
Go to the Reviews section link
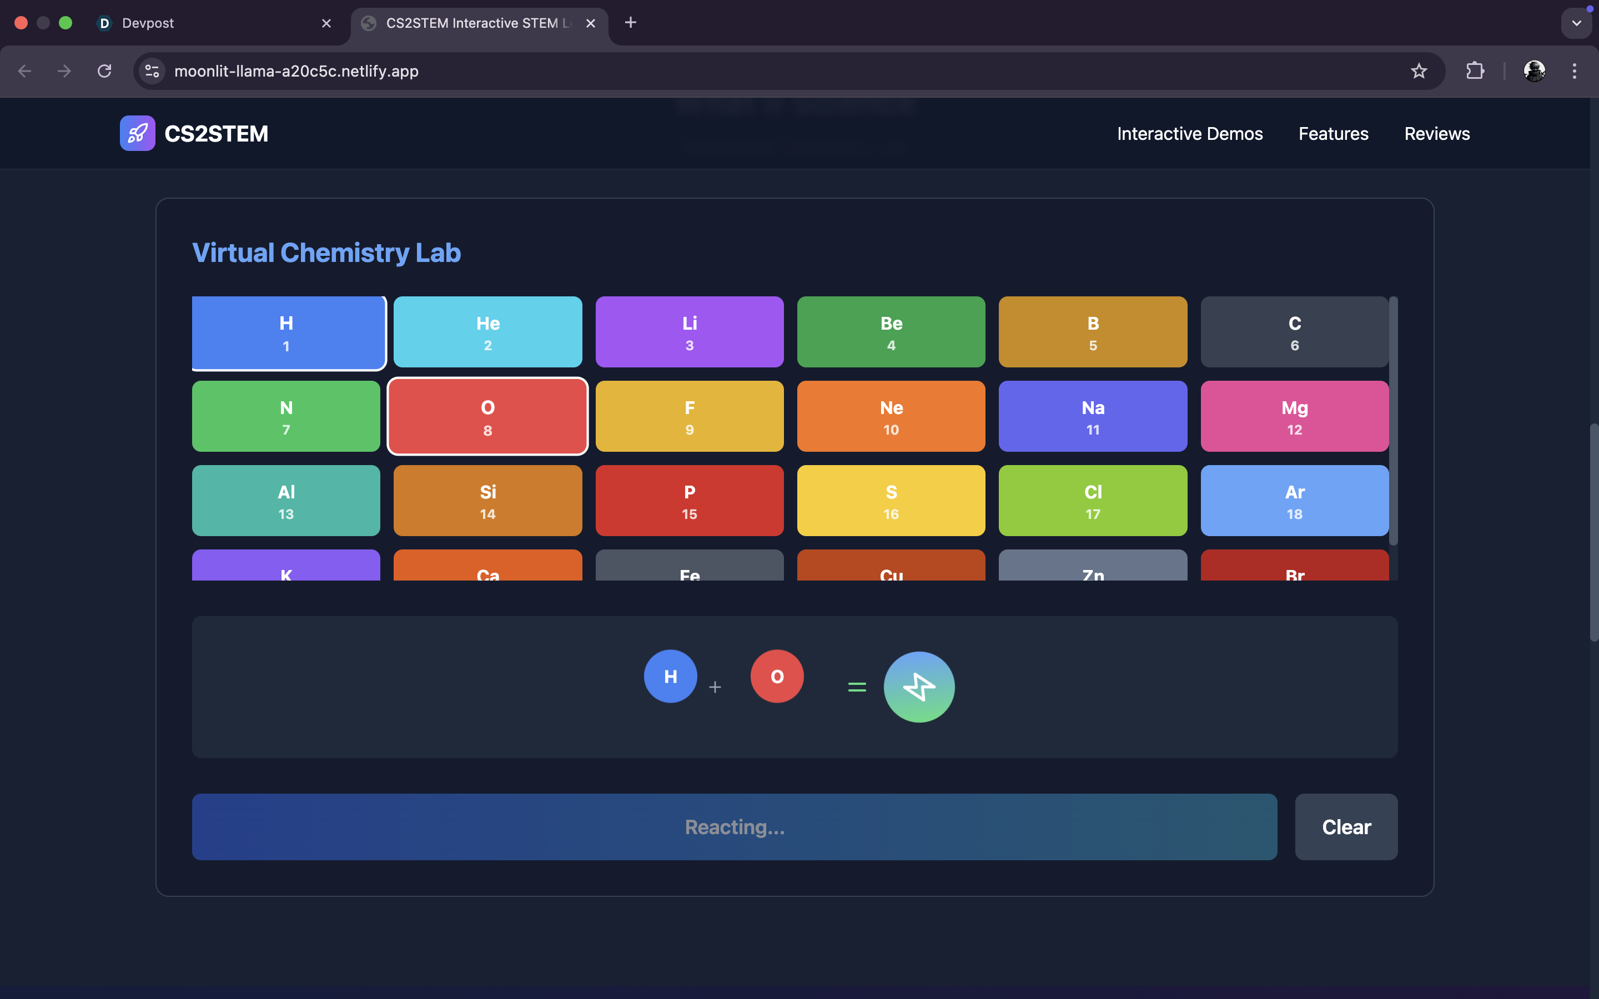[1436, 133]
